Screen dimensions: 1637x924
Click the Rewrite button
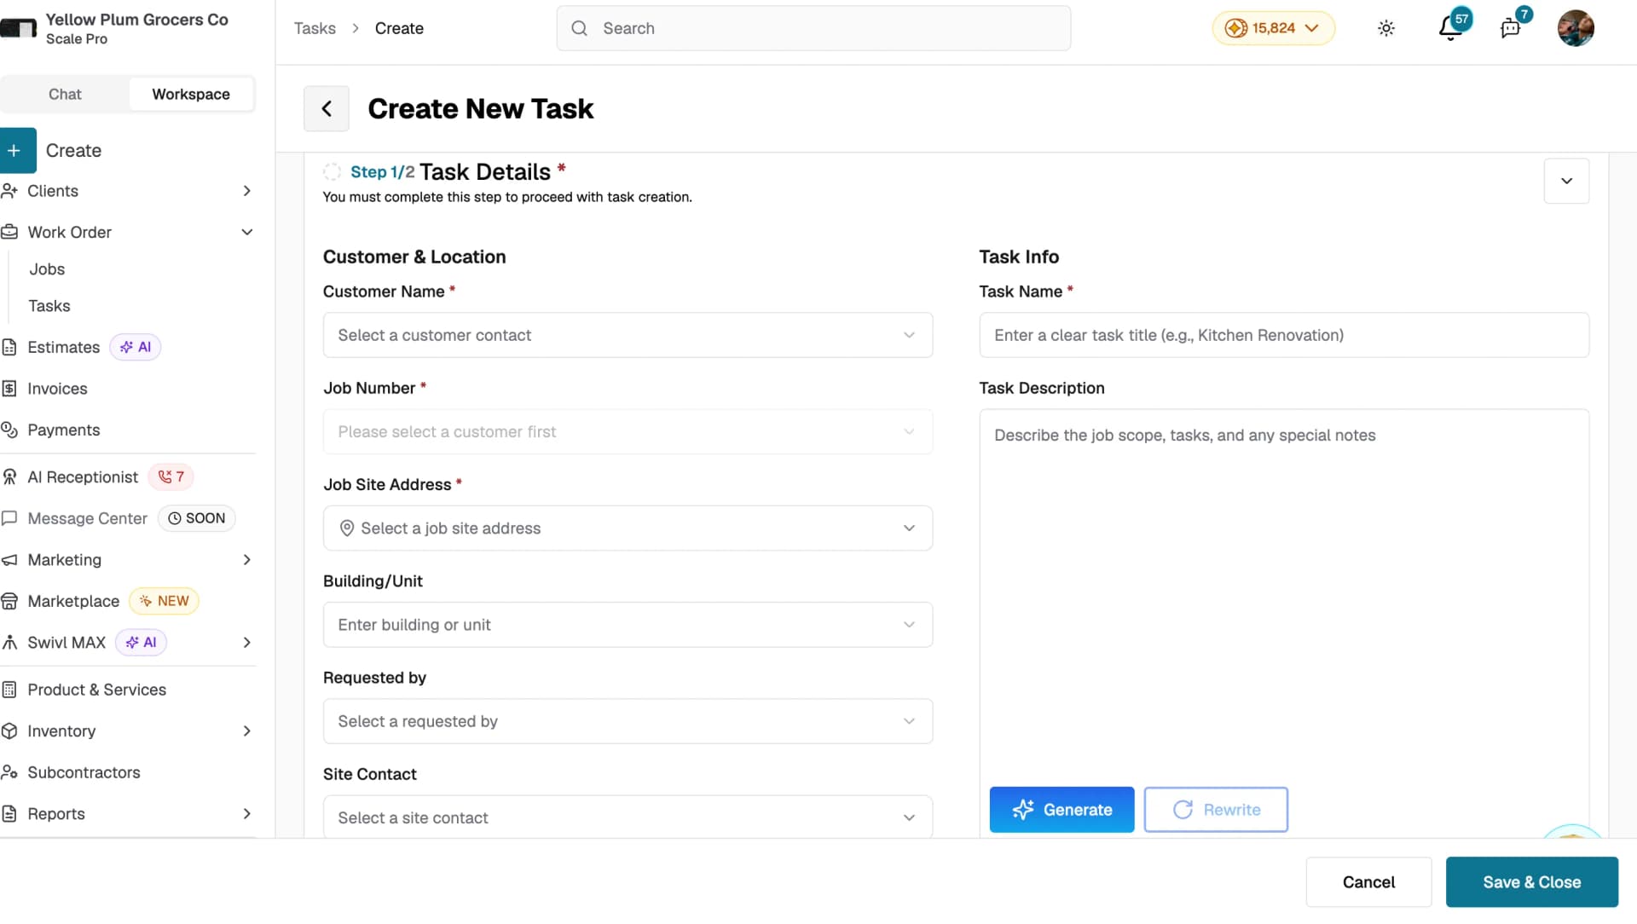[x=1216, y=810]
